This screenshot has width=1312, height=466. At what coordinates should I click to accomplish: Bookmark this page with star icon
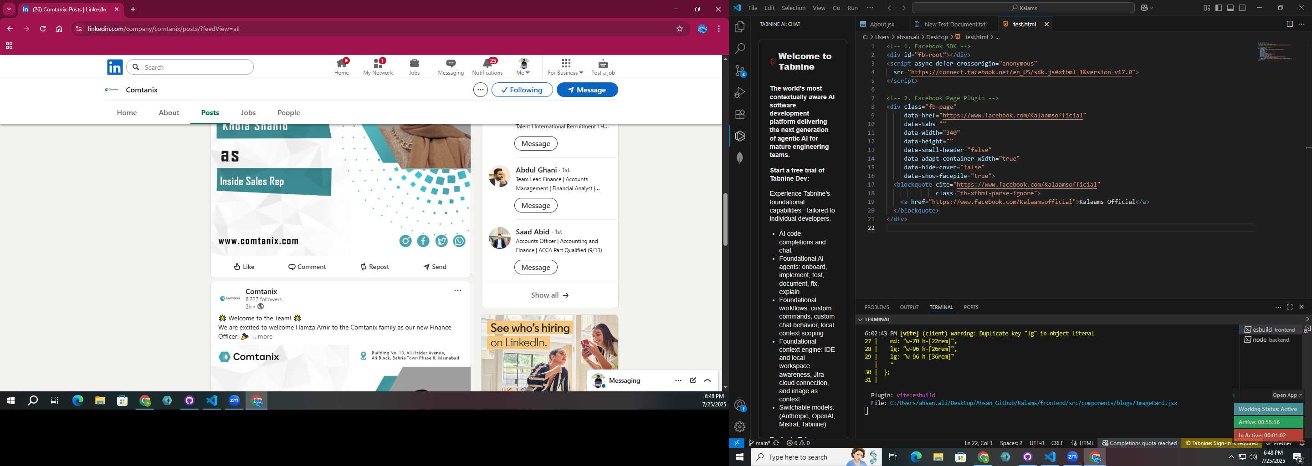[679, 29]
